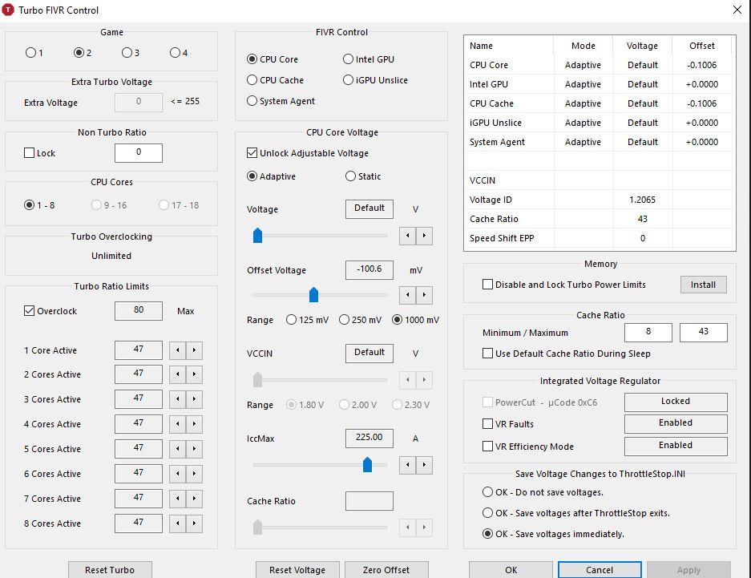Click the Voltage ID value 1.2065
Screen dimensions: 751x578
coord(642,200)
